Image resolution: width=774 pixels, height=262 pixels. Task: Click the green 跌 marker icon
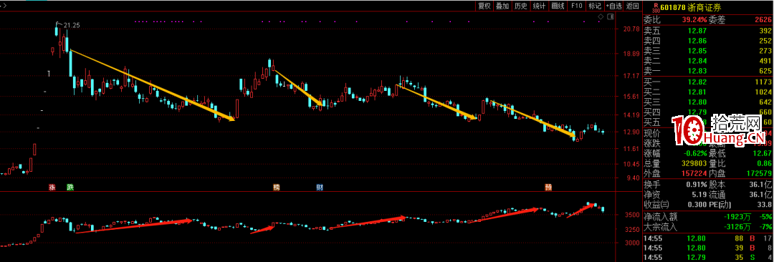coord(70,188)
